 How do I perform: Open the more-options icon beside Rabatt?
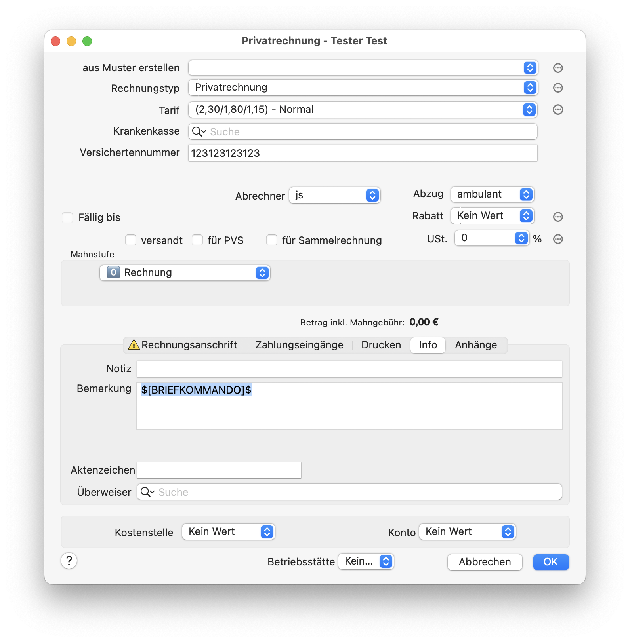(558, 217)
